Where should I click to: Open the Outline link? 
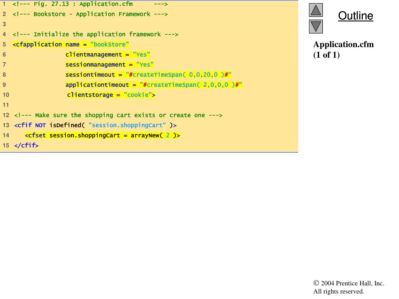coord(355,16)
